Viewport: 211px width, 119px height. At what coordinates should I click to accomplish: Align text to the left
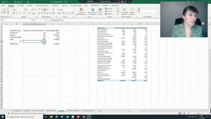tap(39, 13)
